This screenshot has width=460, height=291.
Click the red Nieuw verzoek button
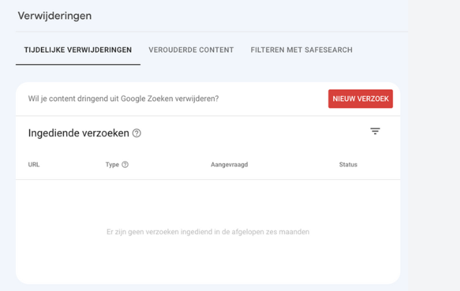[361, 99]
